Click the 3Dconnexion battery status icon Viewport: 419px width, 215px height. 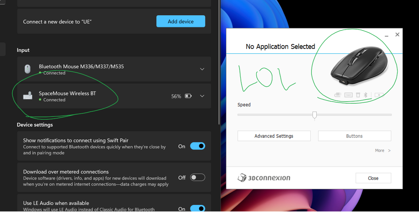tap(379, 95)
